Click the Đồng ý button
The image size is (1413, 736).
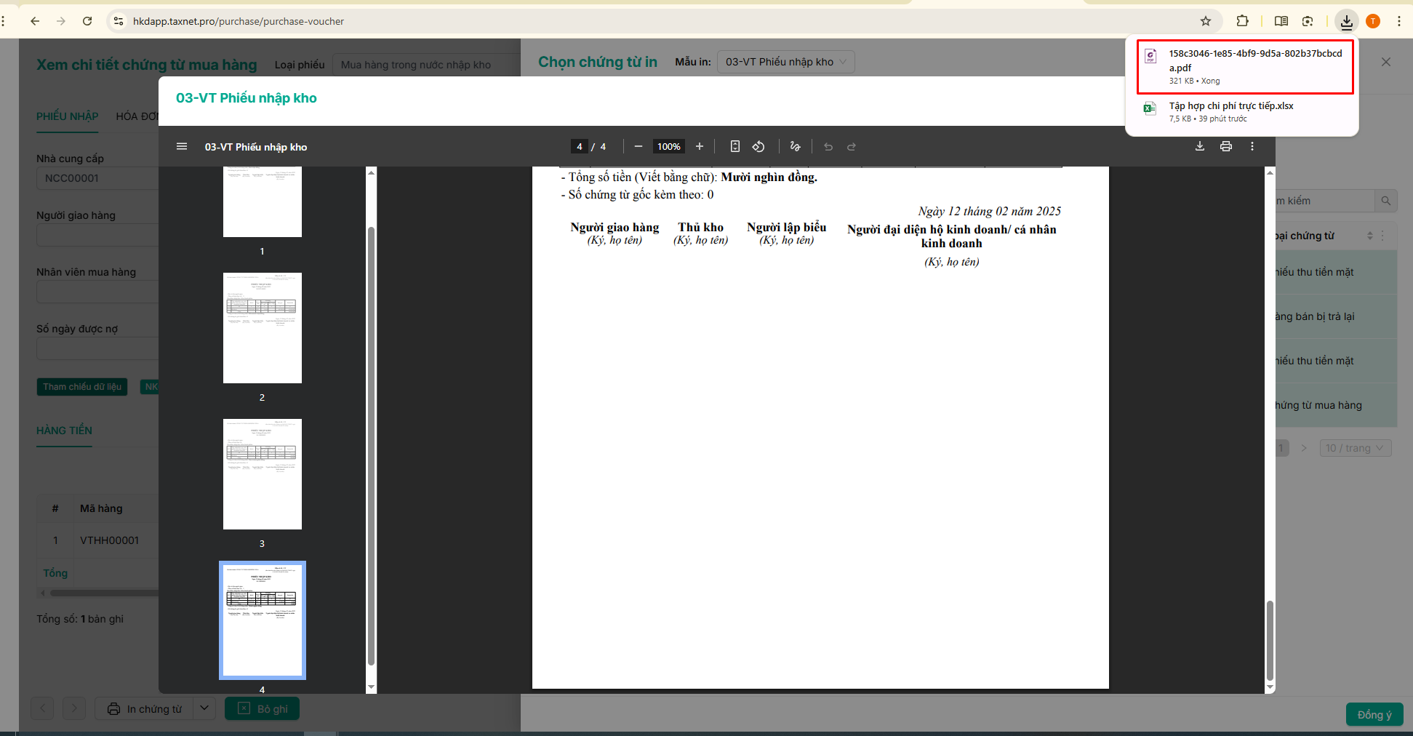[1374, 714]
